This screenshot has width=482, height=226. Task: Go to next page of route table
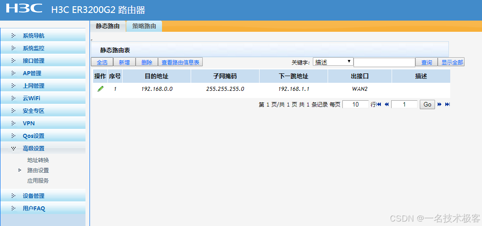[x=439, y=105]
